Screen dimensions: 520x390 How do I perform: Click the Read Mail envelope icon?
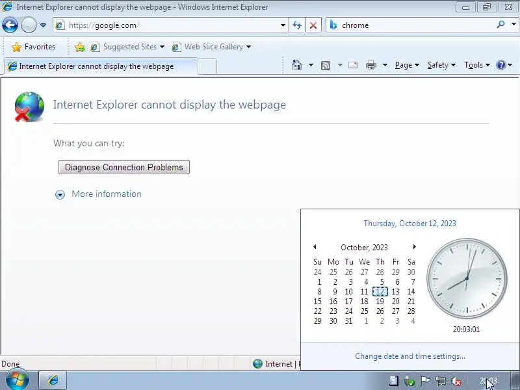click(x=353, y=65)
